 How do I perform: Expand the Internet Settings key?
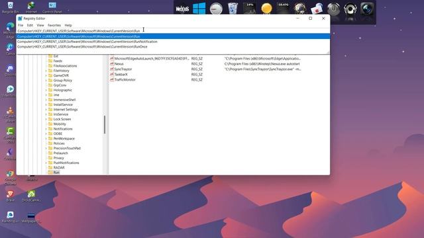point(46,110)
